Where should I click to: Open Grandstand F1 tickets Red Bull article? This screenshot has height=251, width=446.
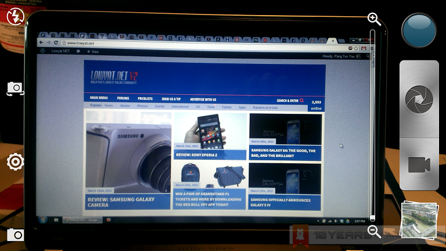pyautogui.click(x=208, y=199)
